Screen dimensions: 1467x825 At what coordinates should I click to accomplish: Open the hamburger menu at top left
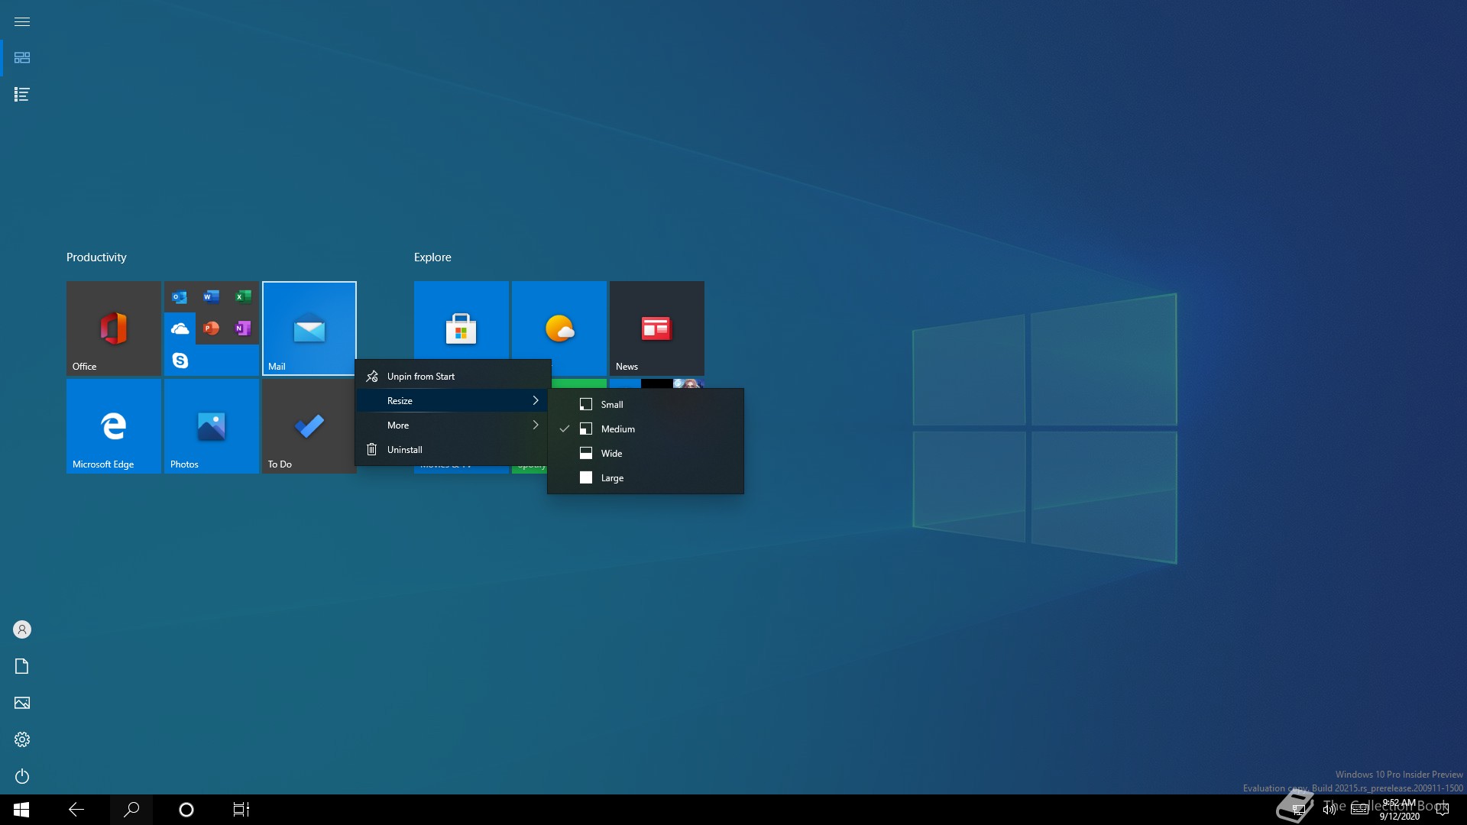click(22, 21)
